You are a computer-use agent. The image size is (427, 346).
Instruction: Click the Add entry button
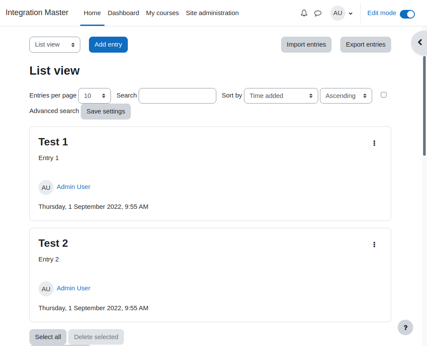point(108,44)
